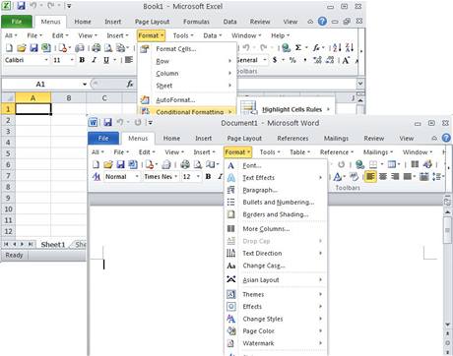
Task: Click Sort descending Z-A icon in Excel
Action: click(x=350, y=48)
